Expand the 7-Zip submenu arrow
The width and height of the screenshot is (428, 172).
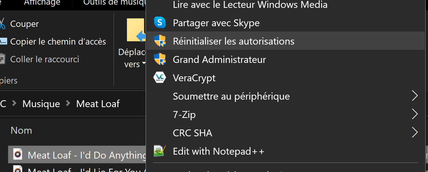[415, 114]
